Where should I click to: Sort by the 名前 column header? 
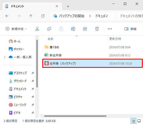coord(50,39)
